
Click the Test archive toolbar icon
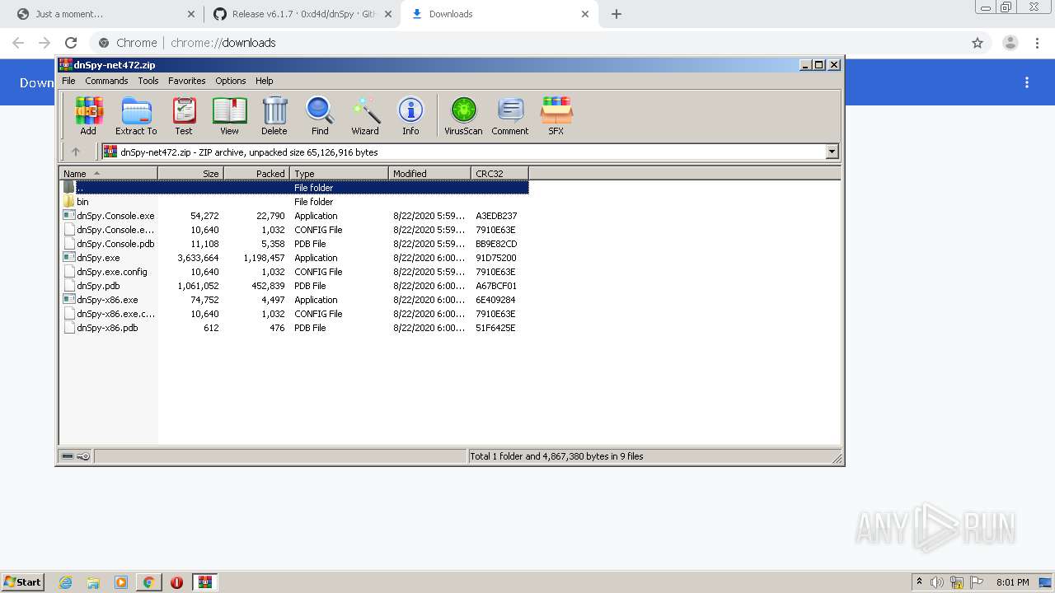pyautogui.click(x=184, y=115)
